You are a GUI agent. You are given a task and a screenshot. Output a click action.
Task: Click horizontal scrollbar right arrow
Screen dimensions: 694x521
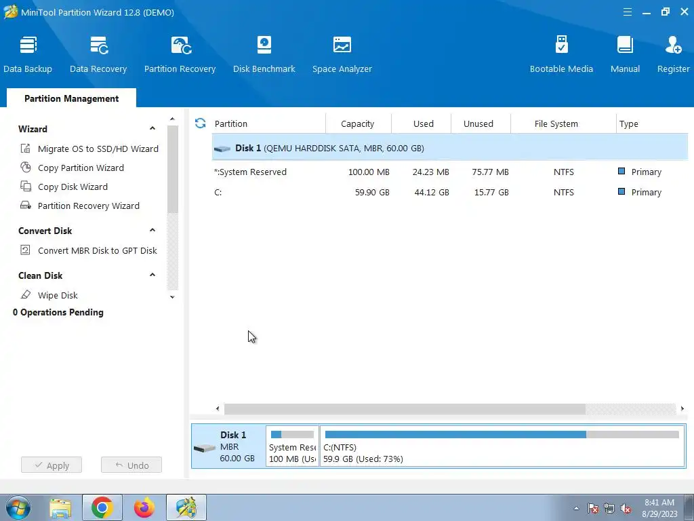pos(682,408)
